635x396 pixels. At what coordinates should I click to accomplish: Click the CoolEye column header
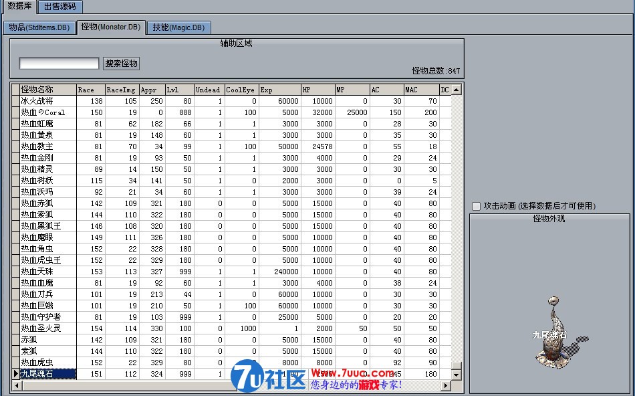point(242,90)
